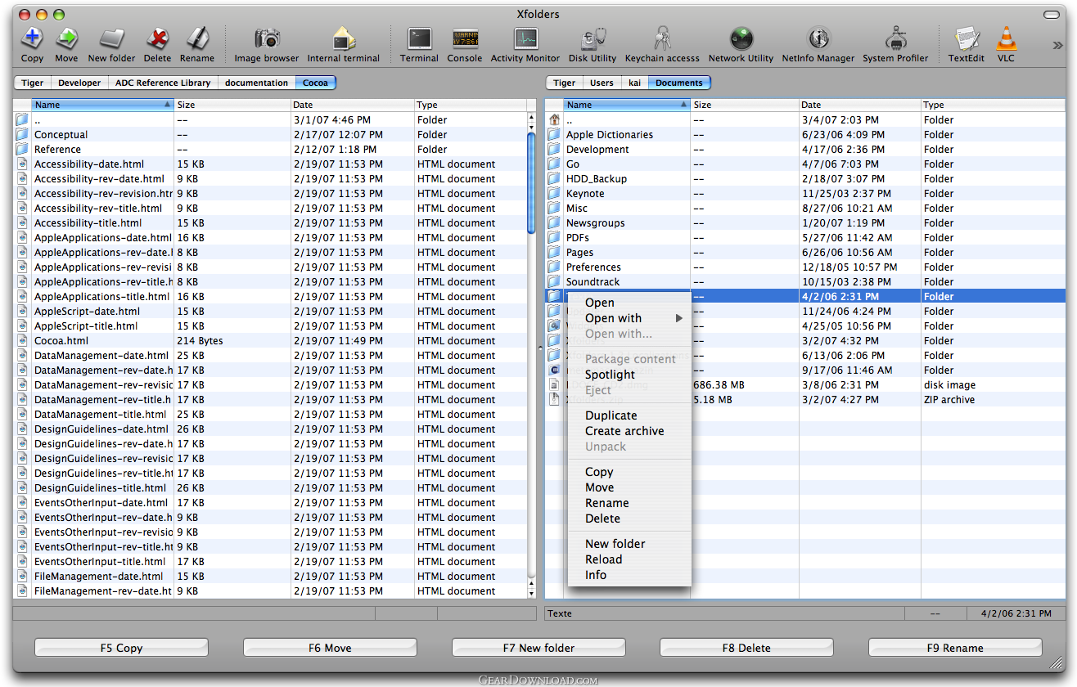Open the Internal terminal

click(x=344, y=38)
